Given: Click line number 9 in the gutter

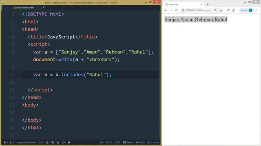Looking at the screenshot, I should click(13, 75).
